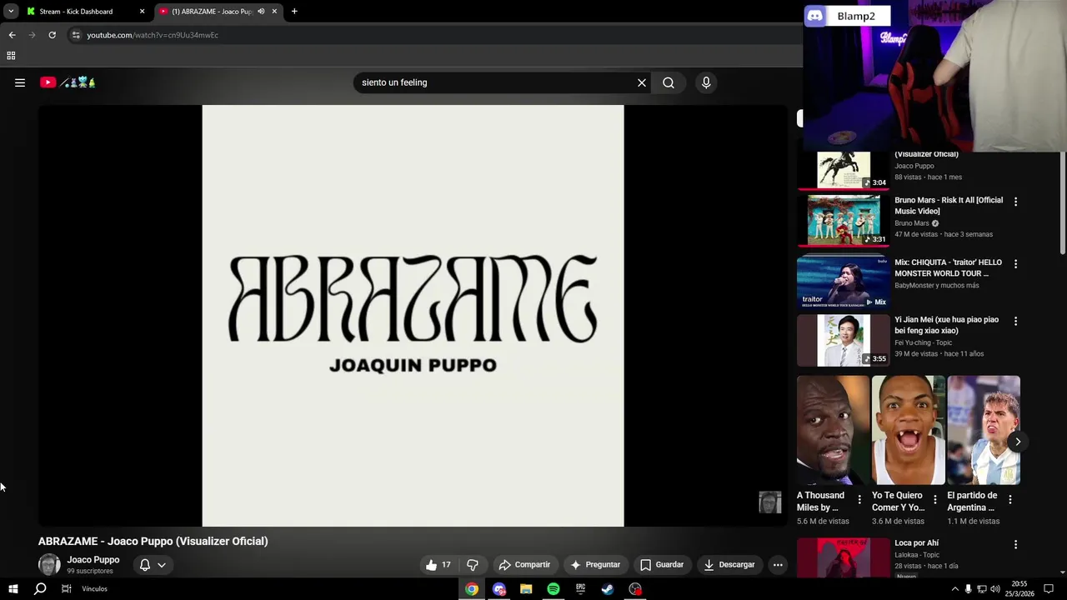Close the ABRAZAME YouTube tab
The width and height of the screenshot is (1067, 600).
(x=274, y=12)
